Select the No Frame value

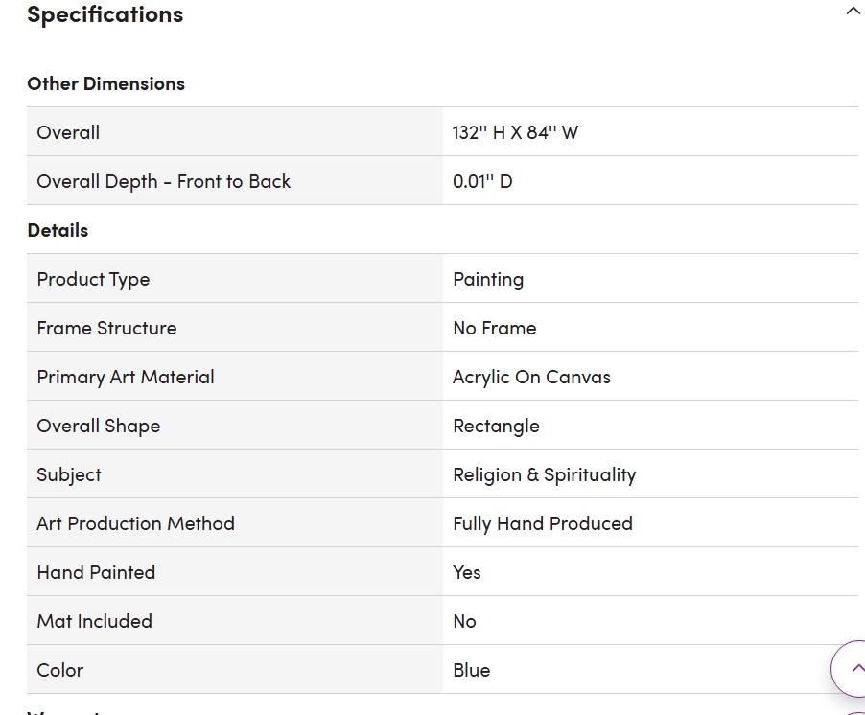point(494,328)
